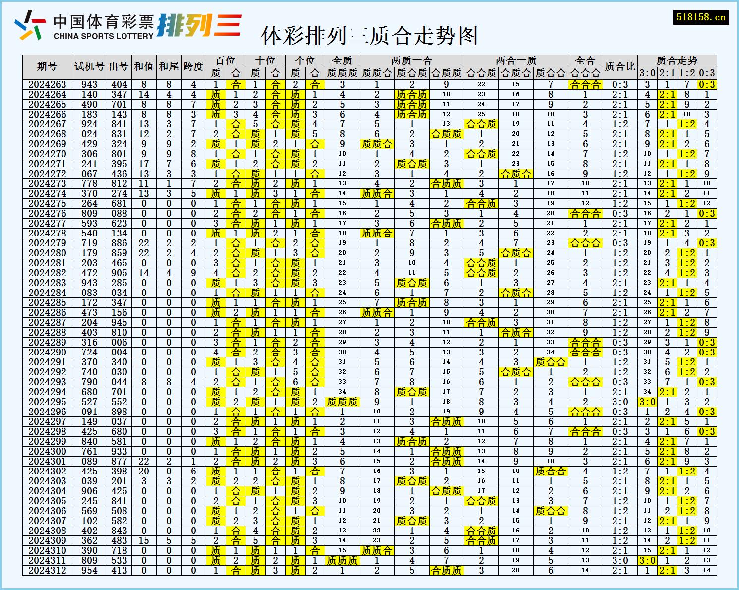
Task: Click period number 2024288
Action: 47,333
